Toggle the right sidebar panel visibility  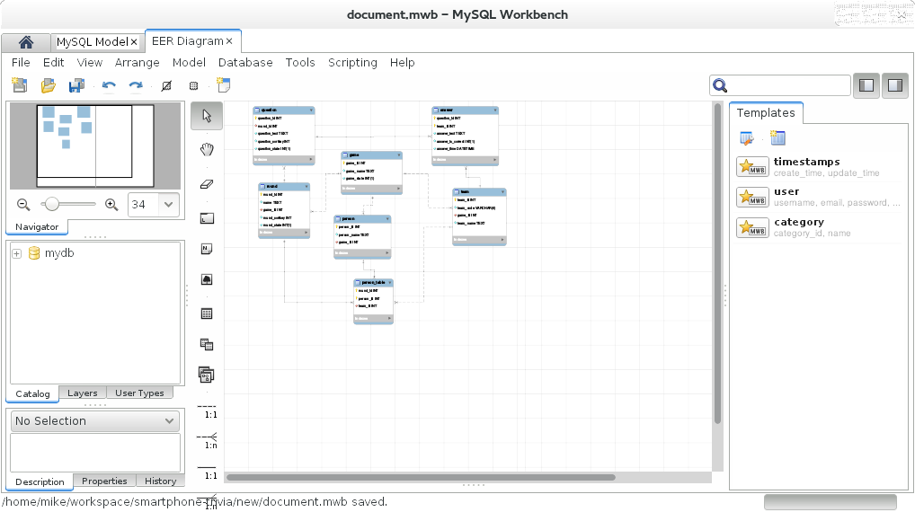(895, 85)
